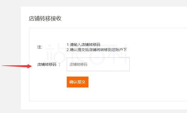Click empty space right of the input box
This screenshot has height=113, width=187.
tap(157, 64)
